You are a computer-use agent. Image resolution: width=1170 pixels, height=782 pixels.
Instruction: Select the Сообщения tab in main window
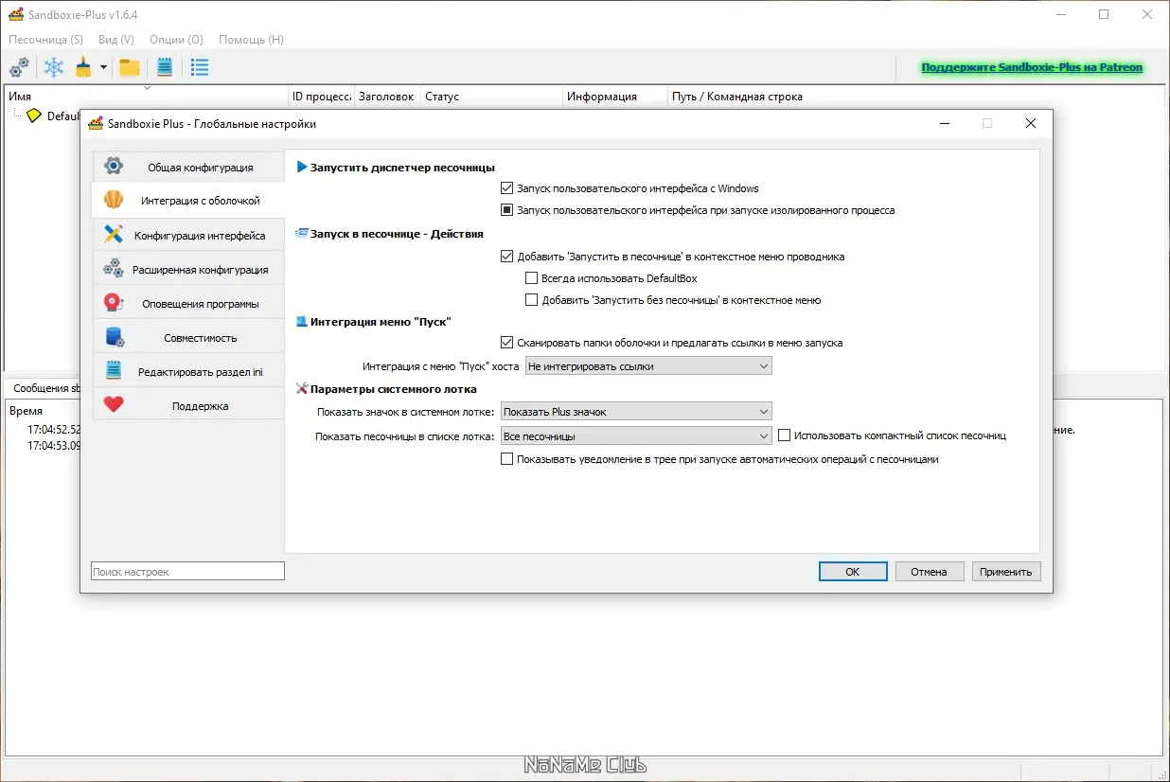(45, 388)
